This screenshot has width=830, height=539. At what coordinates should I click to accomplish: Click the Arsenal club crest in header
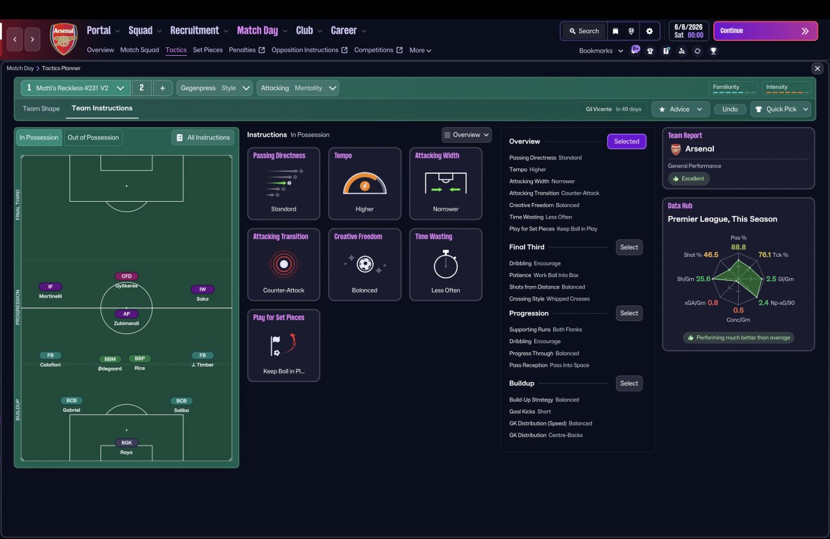coord(64,39)
